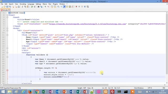
Task: Collapse the script fold marker on line 19
Action: point(7,52)
